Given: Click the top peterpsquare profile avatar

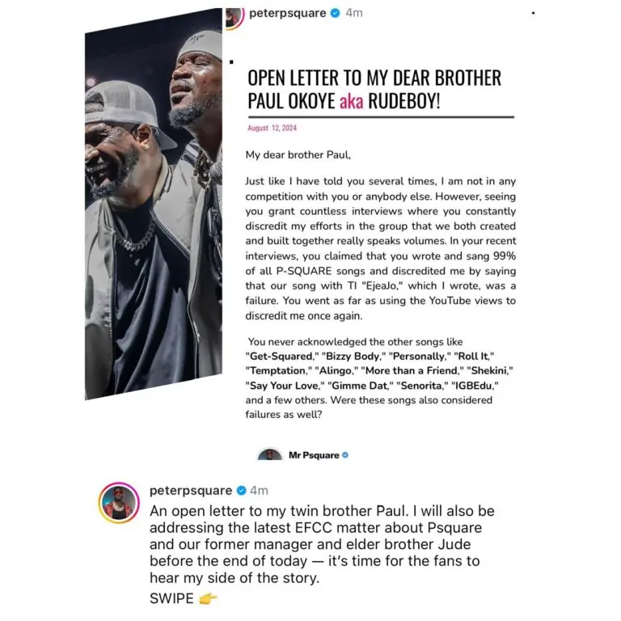Looking at the screenshot, I should tap(234, 18).
